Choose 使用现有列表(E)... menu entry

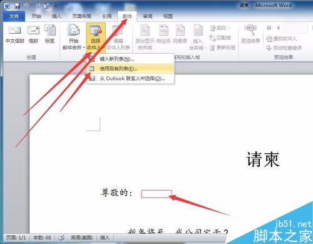coord(131,69)
